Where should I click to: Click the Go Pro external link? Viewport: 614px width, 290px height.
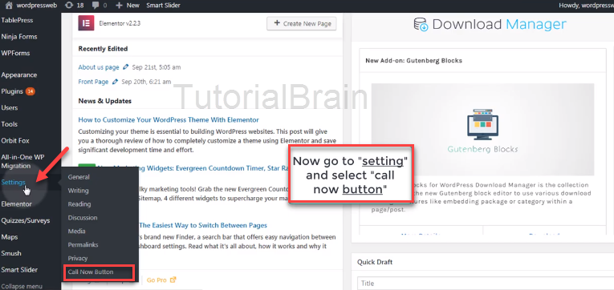click(161, 280)
